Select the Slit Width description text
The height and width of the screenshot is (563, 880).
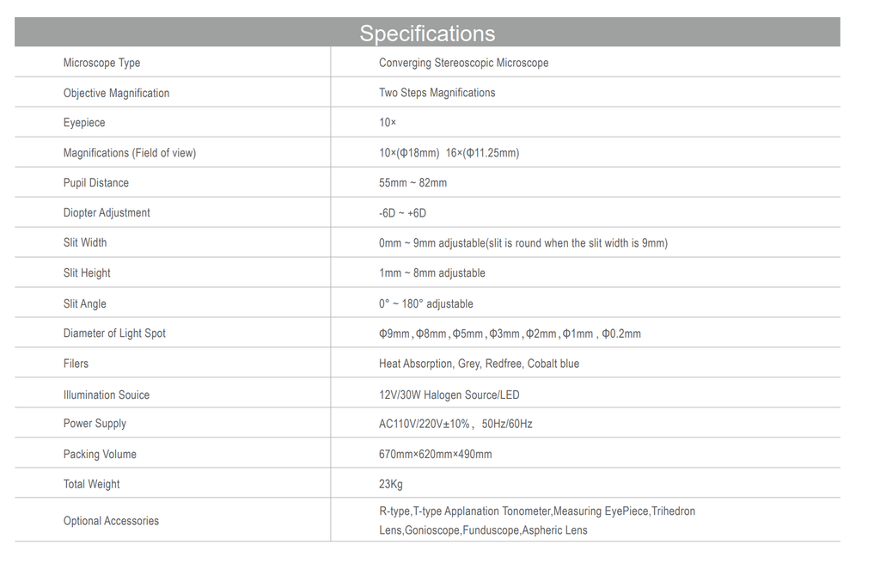pyautogui.click(x=523, y=243)
